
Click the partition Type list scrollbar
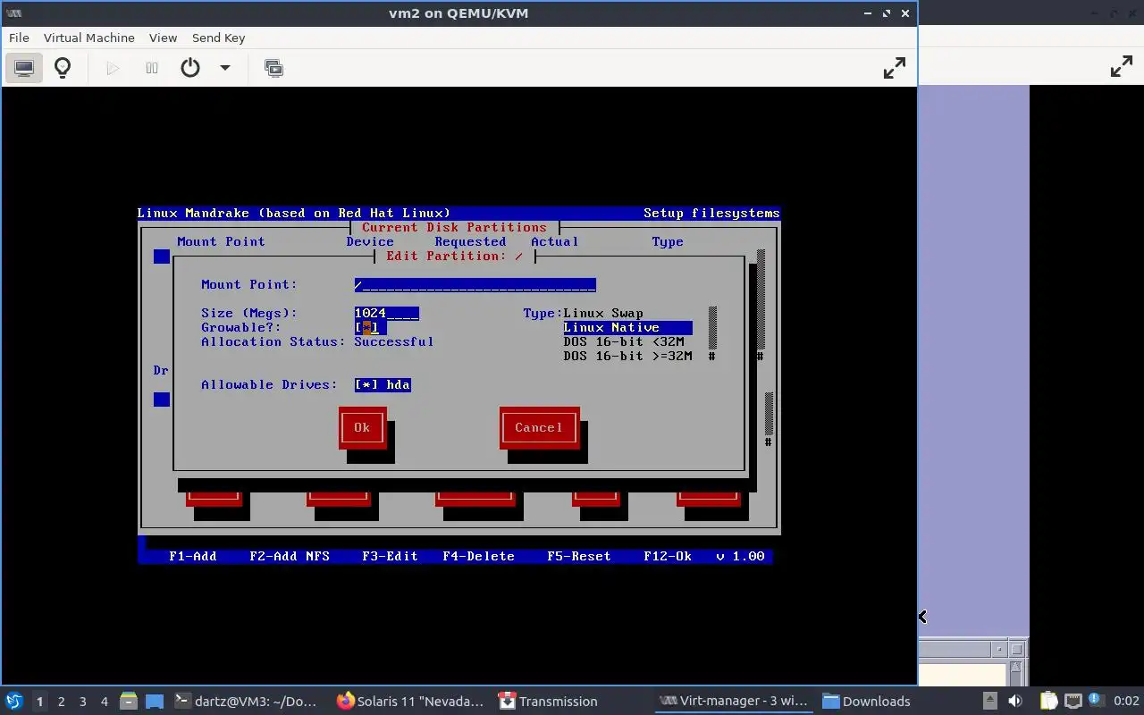(x=712, y=334)
